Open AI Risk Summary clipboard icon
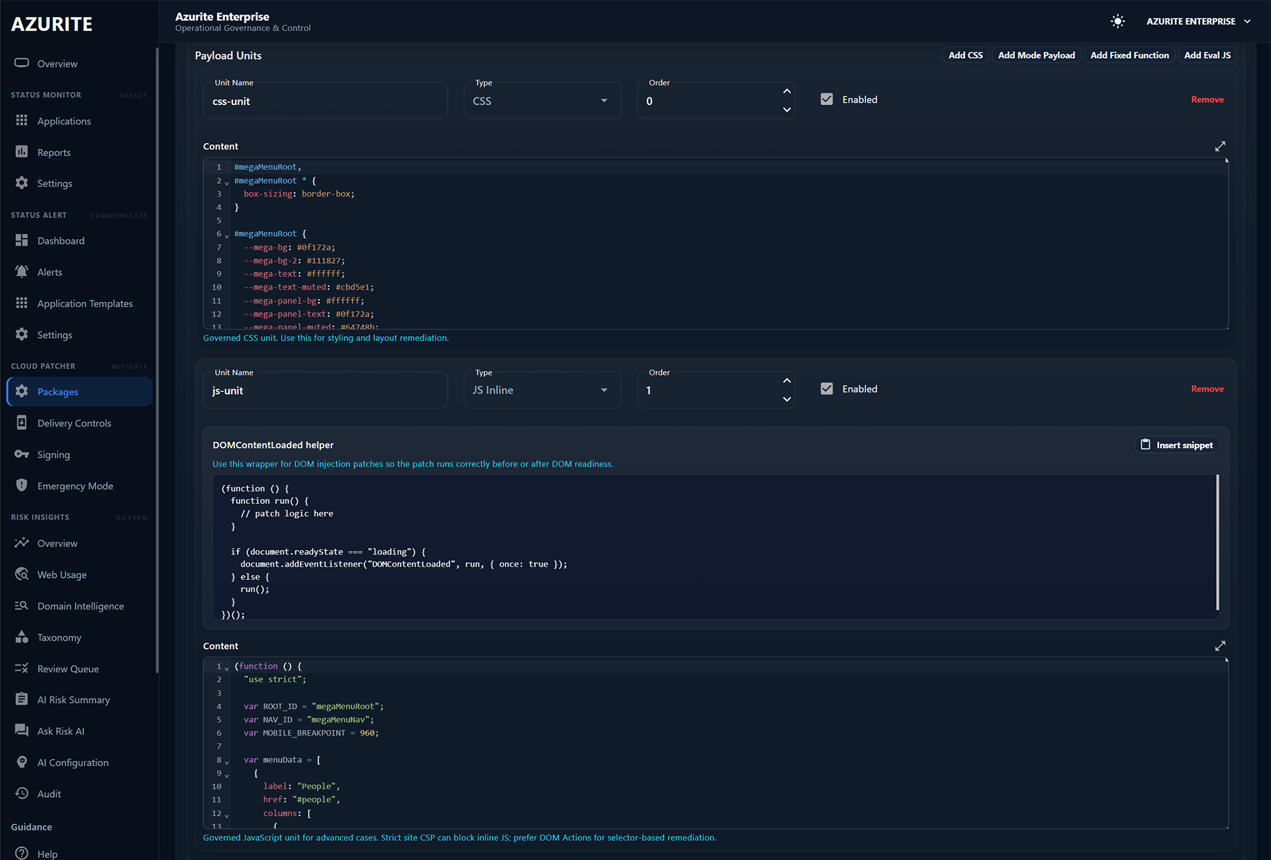Viewport: 1271px width, 860px height. click(x=22, y=699)
